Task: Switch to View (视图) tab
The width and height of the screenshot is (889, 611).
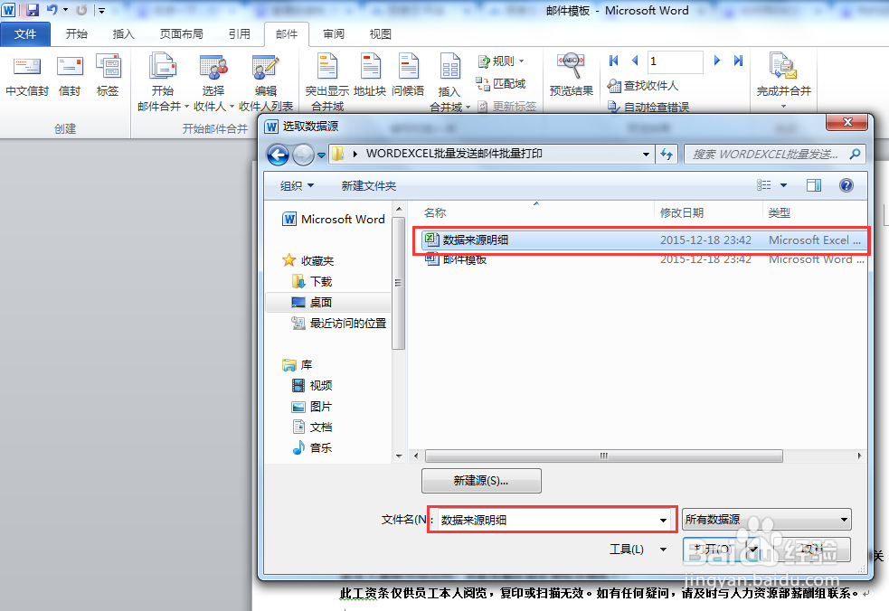Action: pyautogui.click(x=381, y=34)
